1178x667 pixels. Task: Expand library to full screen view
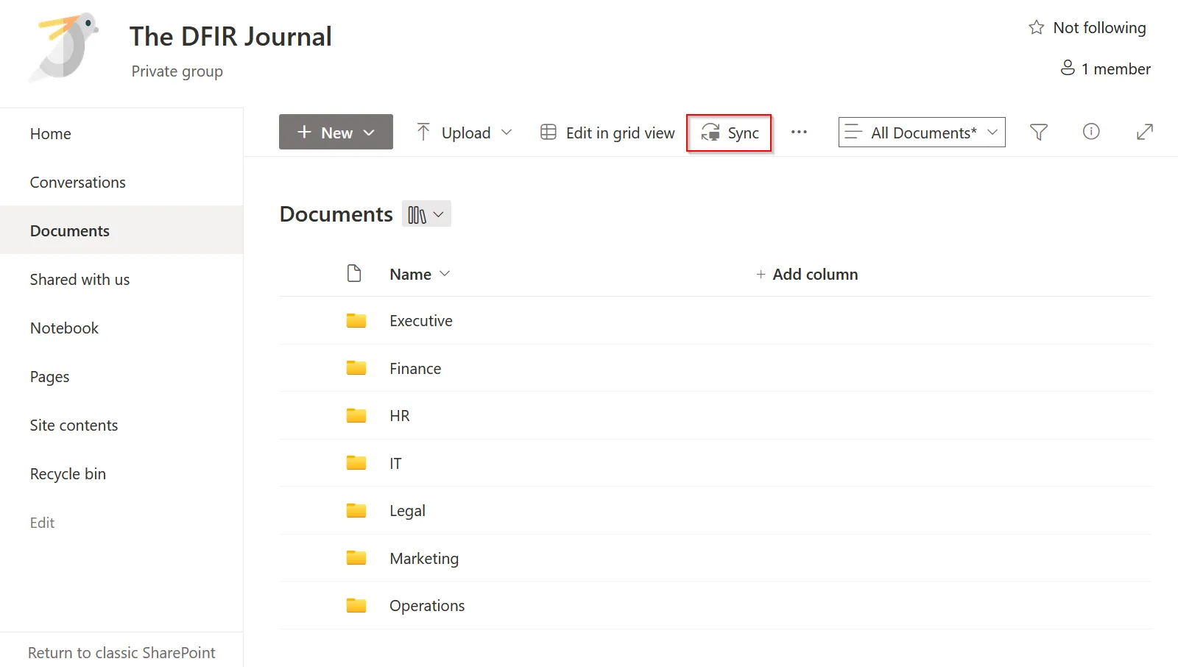[x=1144, y=133]
